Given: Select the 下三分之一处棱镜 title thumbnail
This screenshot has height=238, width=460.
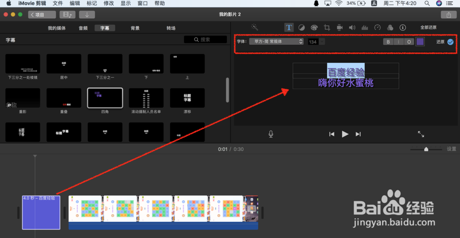Looking at the screenshot, I should click(23, 64).
